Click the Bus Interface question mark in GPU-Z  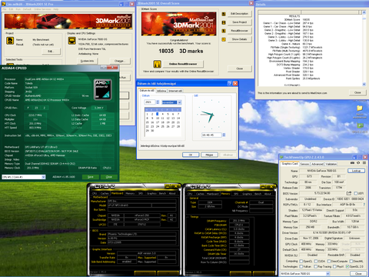364,205
